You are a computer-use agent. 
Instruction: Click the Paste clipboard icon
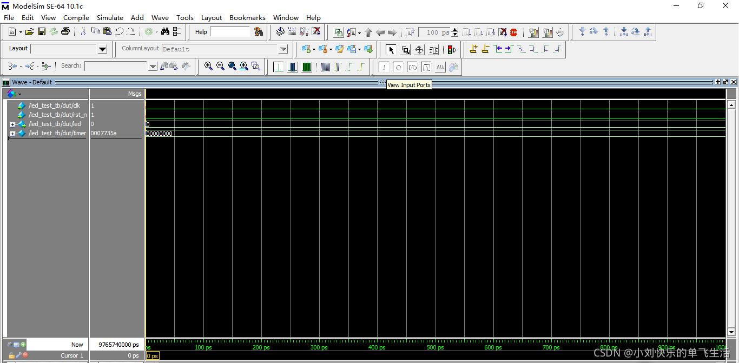pyautogui.click(x=107, y=32)
